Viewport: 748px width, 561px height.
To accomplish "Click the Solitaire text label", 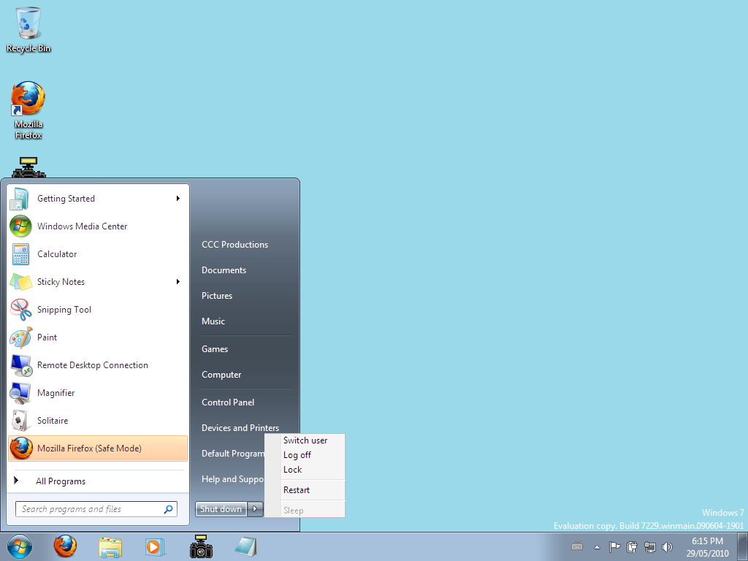I will (53, 421).
